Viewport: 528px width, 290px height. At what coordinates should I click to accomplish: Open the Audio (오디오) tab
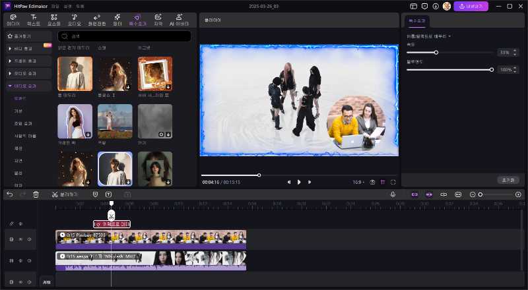[75, 20]
